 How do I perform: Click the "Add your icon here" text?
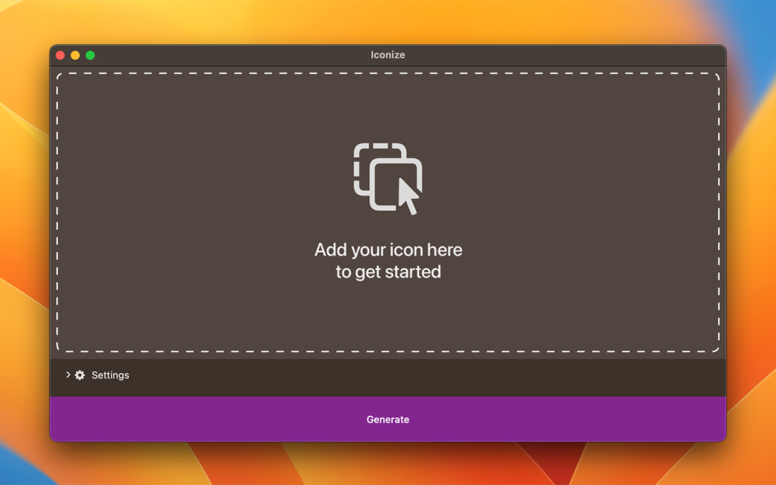pos(388,250)
